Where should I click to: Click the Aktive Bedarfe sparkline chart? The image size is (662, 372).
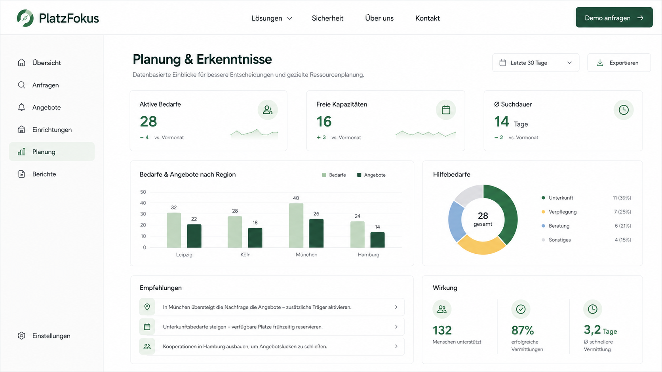[254, 134]
